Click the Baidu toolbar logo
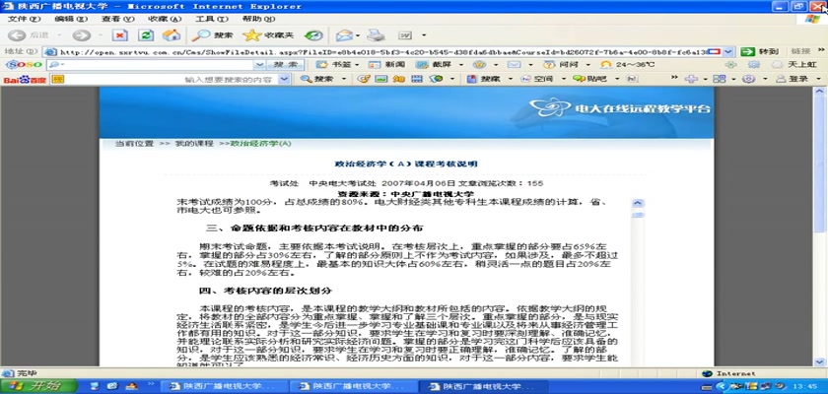The image size is (828, 394). coord(25,79)
